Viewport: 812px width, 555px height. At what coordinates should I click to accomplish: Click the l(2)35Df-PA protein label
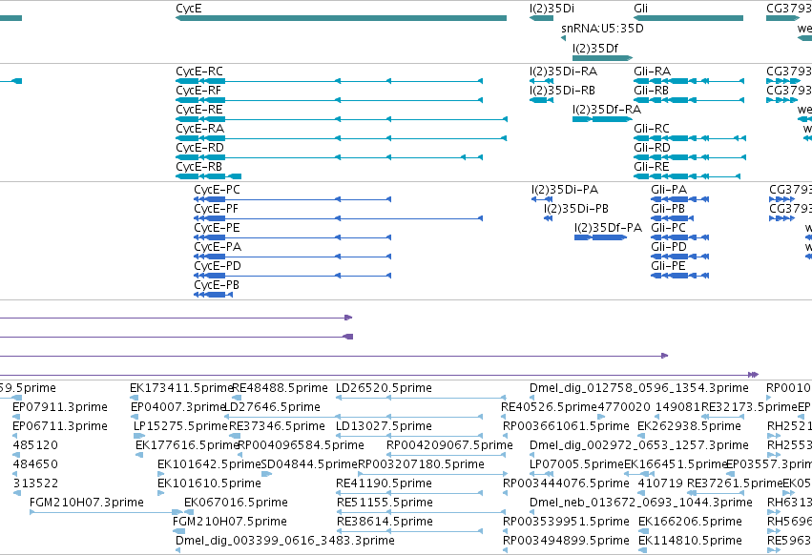pyautogui.click(x=608, y=228)
